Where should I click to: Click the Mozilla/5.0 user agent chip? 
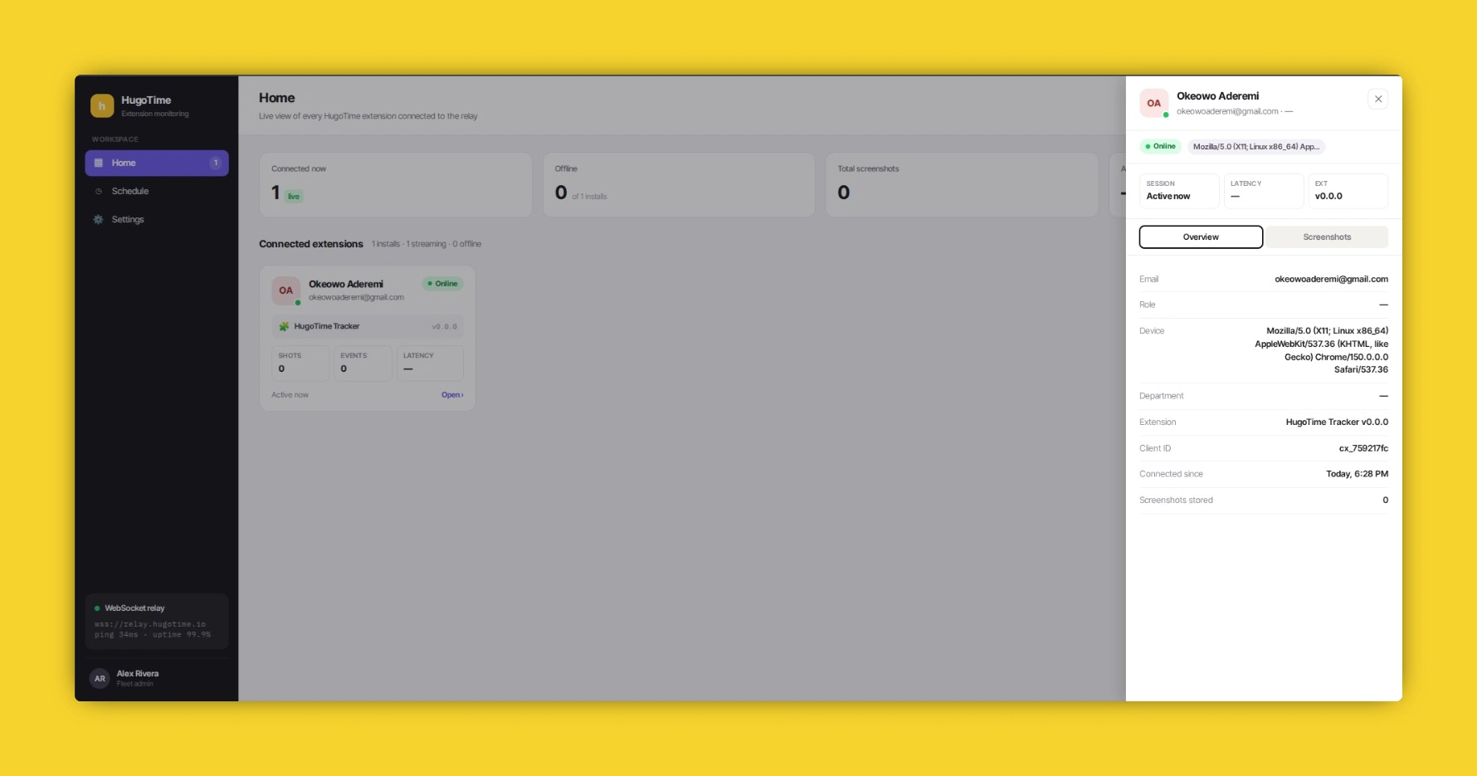coord(1255,146)
